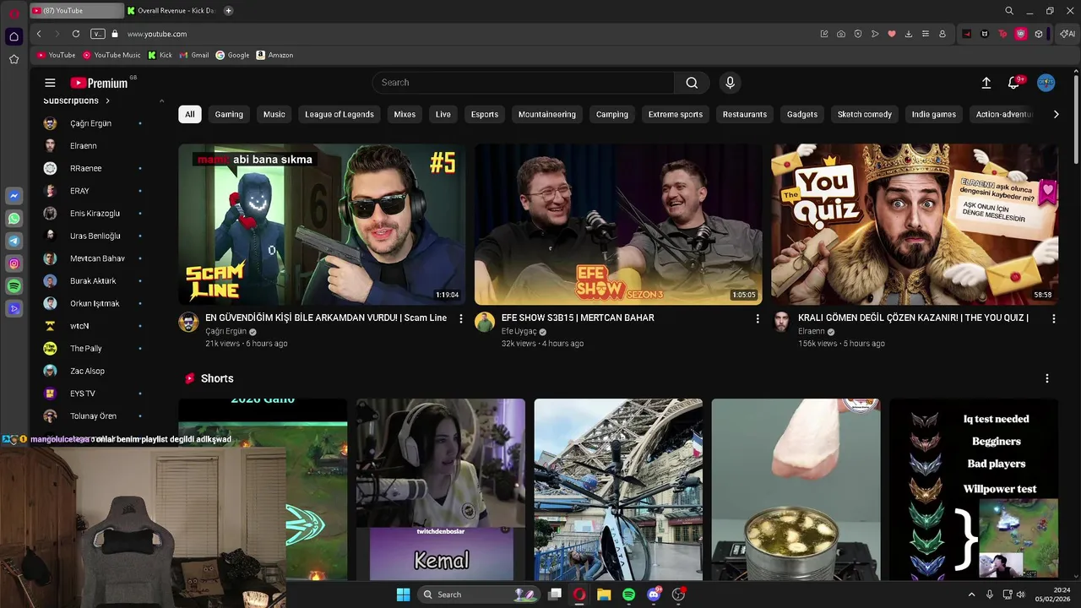Open Opera easy setup sliders icon

click(926, 34)
